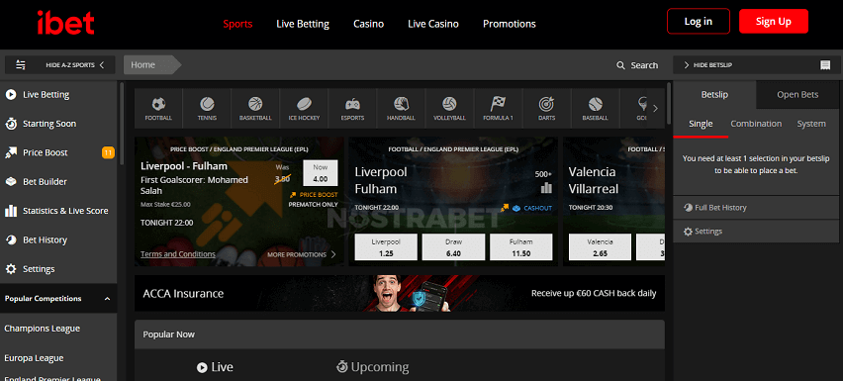This screenshot has width=843, height=381.
Task: Click the Full Bet History text link
Action: (720, 208)
